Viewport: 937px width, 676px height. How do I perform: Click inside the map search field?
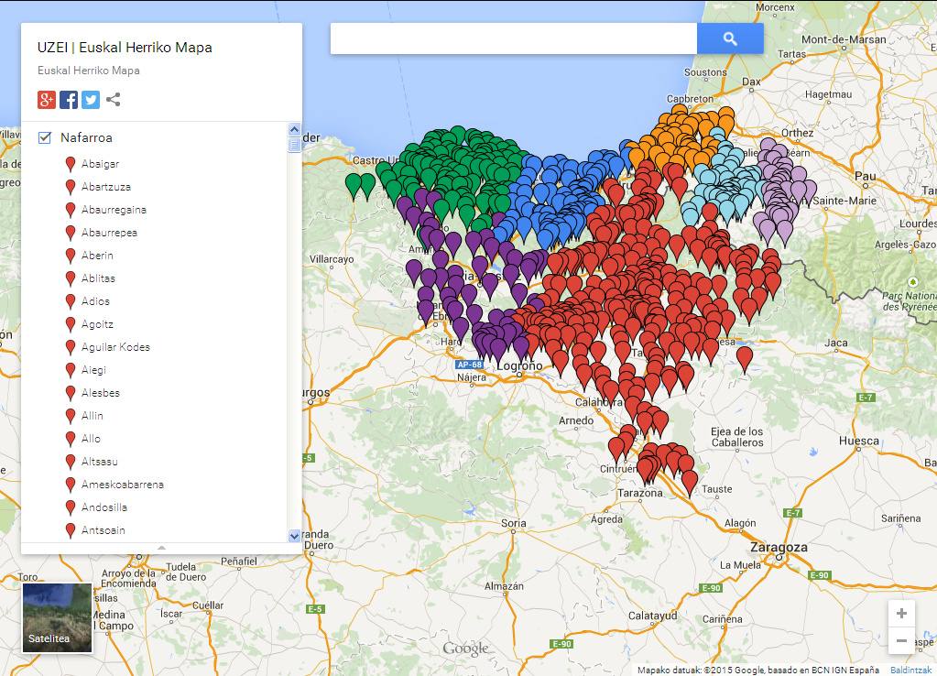pos(513,38)
